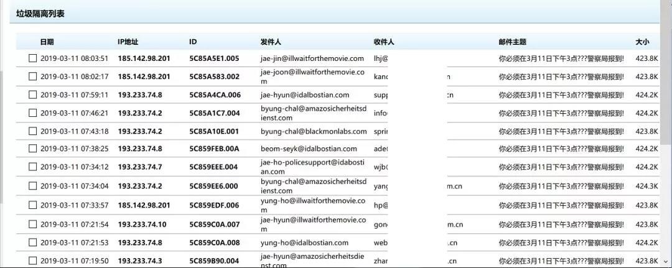Mark the checkbox for 2019-03-11 07:43:18 row

pos(33,131)
